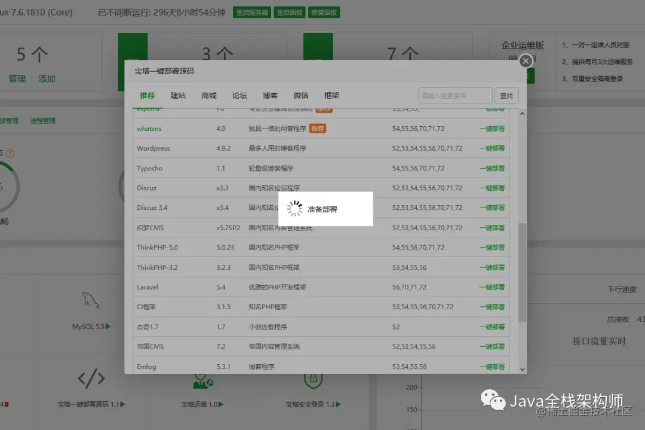Click the scrollbar up arrow in dialog
645x430 pixels.
click(522, 113)
